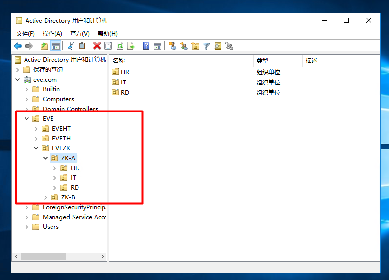The width and height of the screenshot is (389, 280).
Task: Click 组织单位 type cell in RD row
Action: [x=268, y=93]
